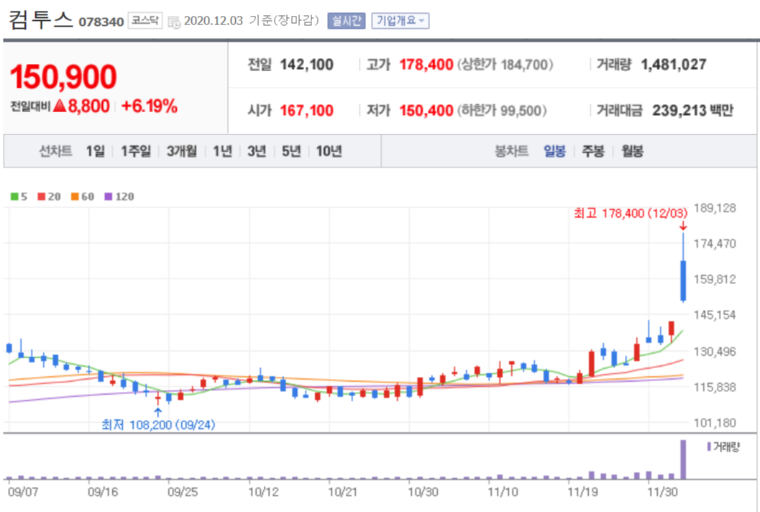
Task: Click the 09/07 date axis label
Action: (x=23, y=492)
